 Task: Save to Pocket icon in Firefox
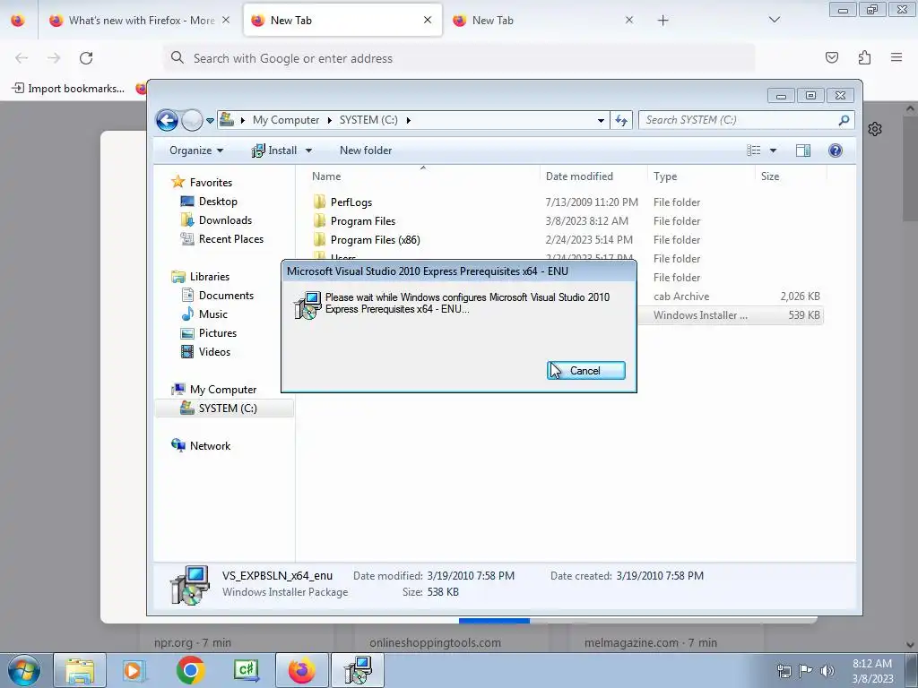pos(831,57)
